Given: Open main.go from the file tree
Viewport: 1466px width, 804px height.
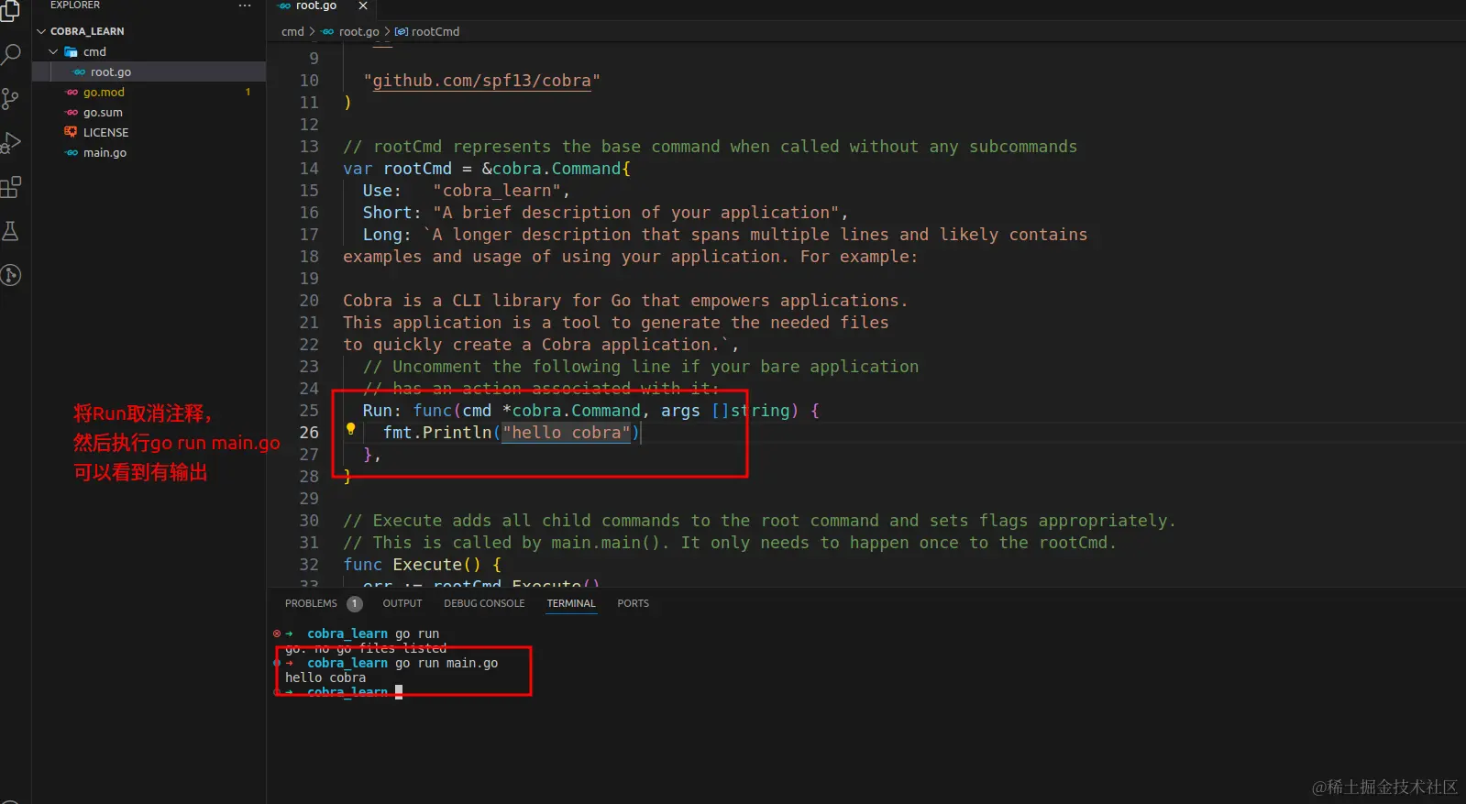Looking at the screenshot, I should tap(149, 152).
